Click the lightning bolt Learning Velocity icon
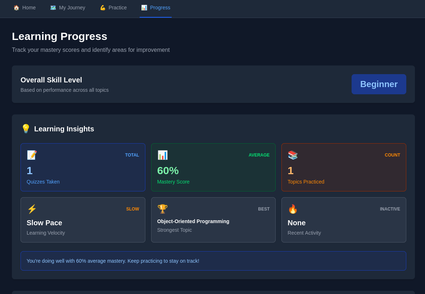 tap(32, 209)
